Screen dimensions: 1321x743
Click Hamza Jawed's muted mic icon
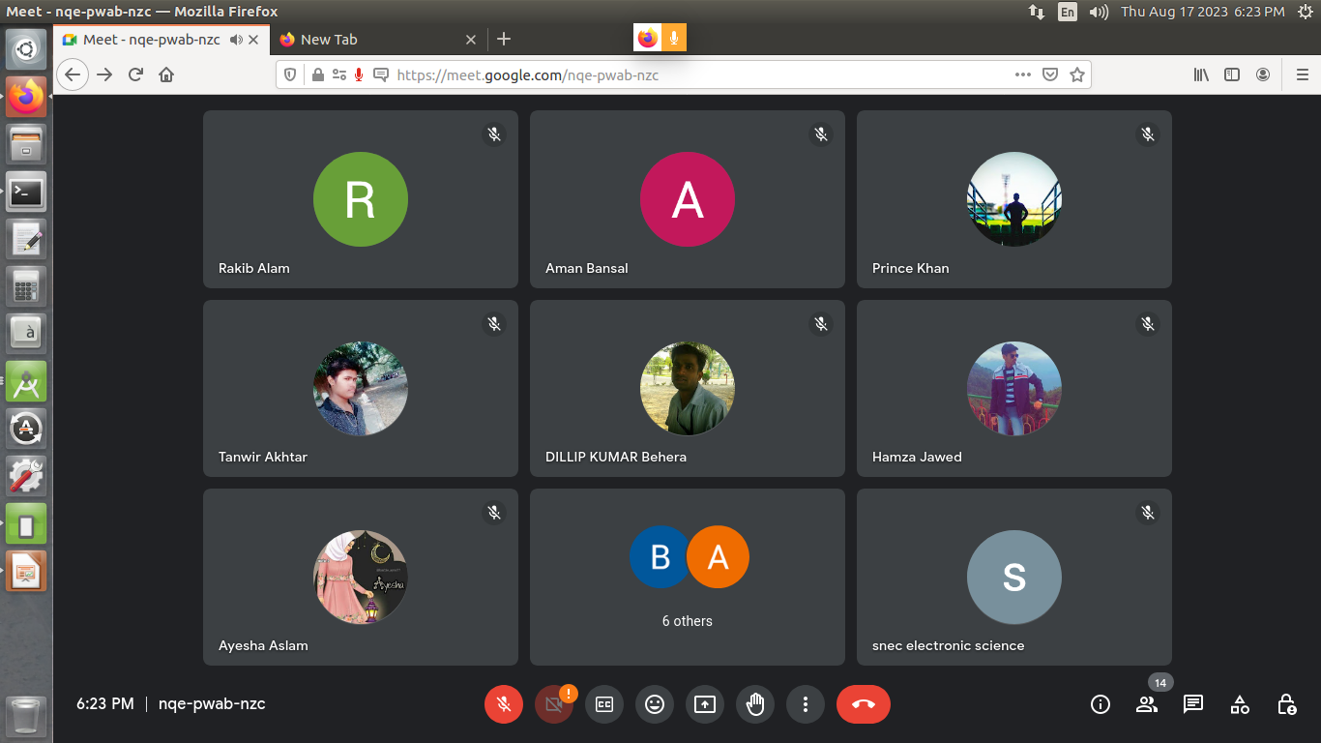(x=1148, y=324)
